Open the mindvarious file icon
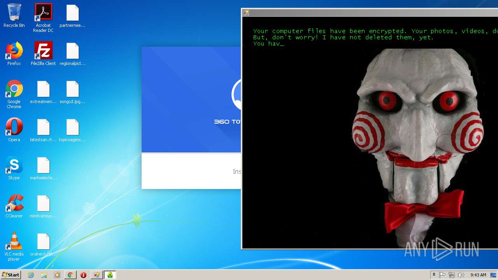The height and width of the screenshot is (280, 498). pyautogui.click(x=43, y=206)
